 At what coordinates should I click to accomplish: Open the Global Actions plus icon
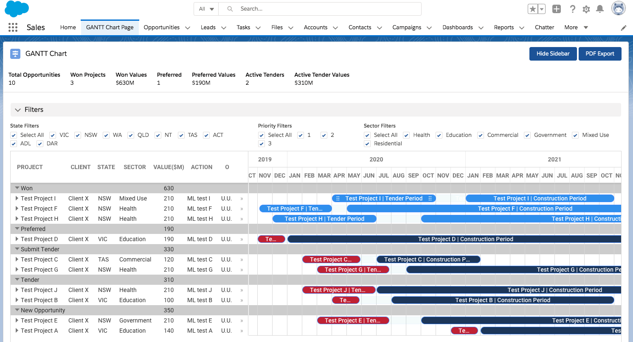556,9
